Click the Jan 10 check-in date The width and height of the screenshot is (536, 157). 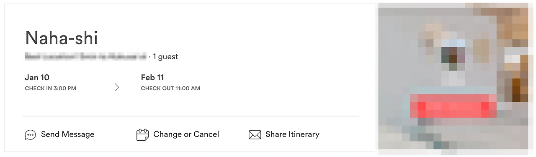pos(37,77)
